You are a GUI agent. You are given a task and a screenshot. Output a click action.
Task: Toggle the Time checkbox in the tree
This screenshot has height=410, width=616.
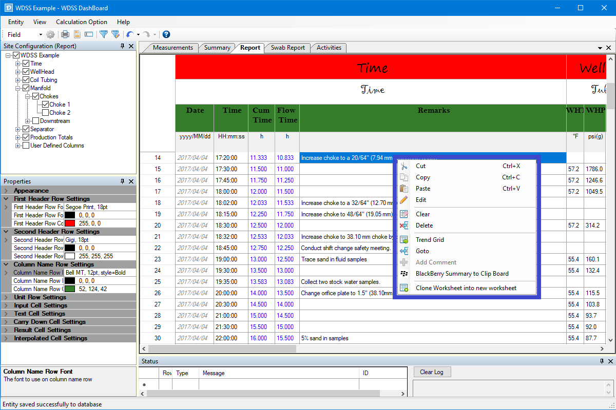[26, 64]
